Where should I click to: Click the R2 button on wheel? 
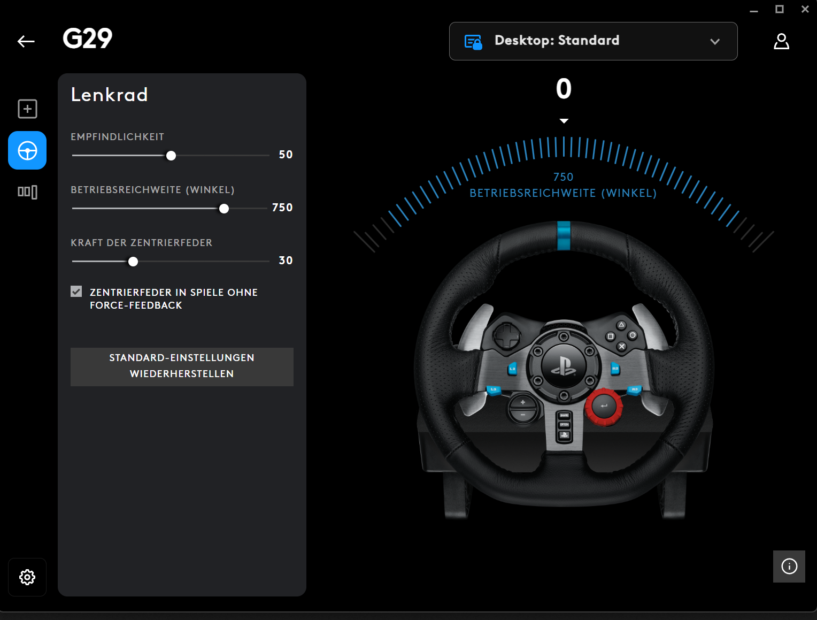[x=615, y=369]
